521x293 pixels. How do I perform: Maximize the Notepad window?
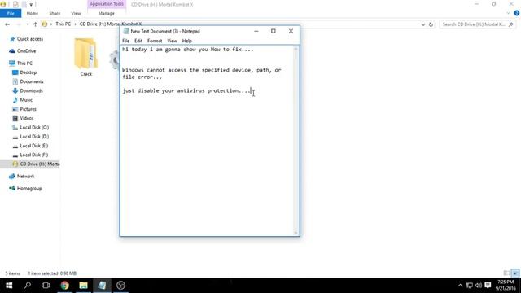(x=274, y=31)
